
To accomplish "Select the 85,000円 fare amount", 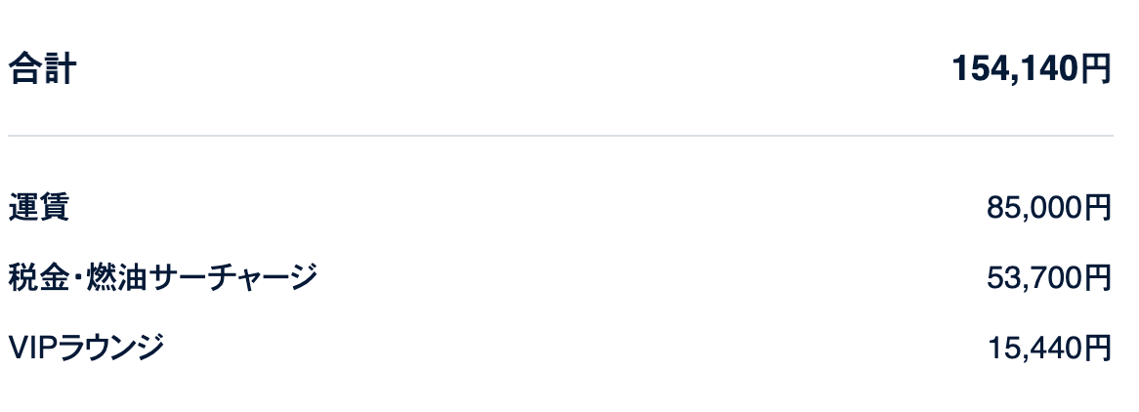I will click(1049, 208).
